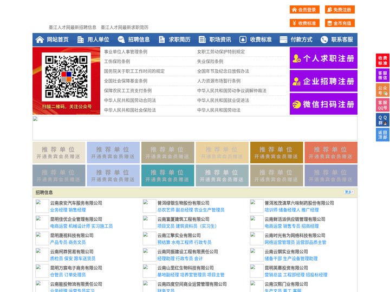Click job link 业务经理 under 云南泉安汽车
The width and height of the screenshot is (390, 292).
(58, 210)
